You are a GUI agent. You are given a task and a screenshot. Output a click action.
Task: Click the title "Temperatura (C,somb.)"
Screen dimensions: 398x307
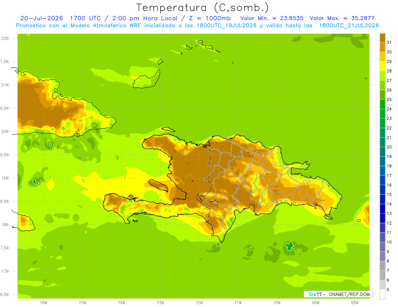click(x=203, y=7)
